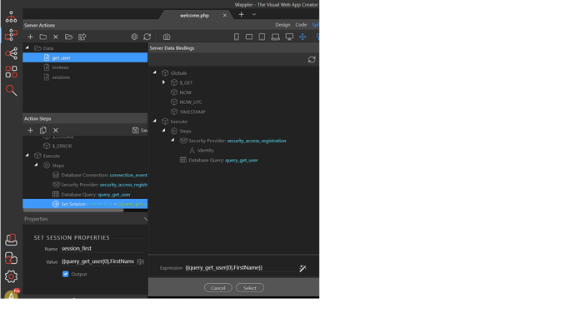The image size is (575, 323).
Task: Expand the $_GET node
Action: point(164,82)
